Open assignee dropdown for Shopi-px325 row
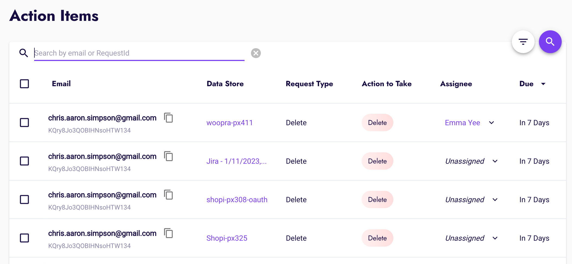 pyautogui.click(x=495, y=238)
